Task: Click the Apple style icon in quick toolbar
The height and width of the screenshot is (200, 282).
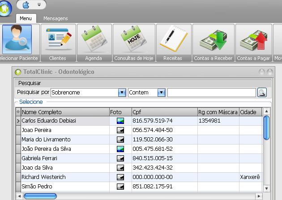Action: (26, 5)
